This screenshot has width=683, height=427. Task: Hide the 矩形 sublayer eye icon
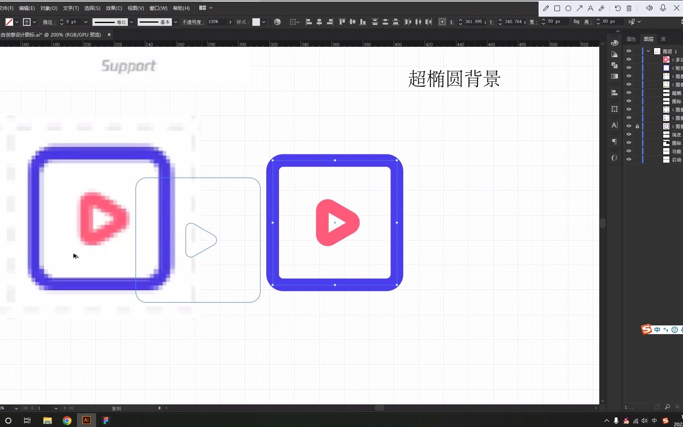pos(629,68)
